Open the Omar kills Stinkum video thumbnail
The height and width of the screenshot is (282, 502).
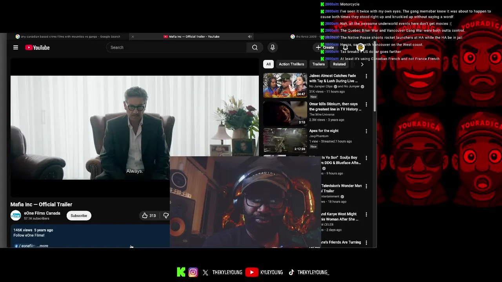pyautogui.click(x=285, y=113)
